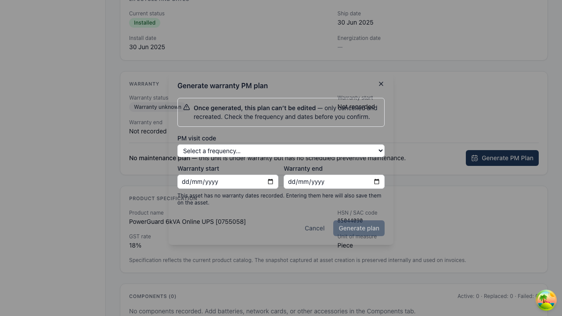Click the calendar-clock icon in Generate PM Plan
This screenshot has height=316, width=562.
point(475,158)
